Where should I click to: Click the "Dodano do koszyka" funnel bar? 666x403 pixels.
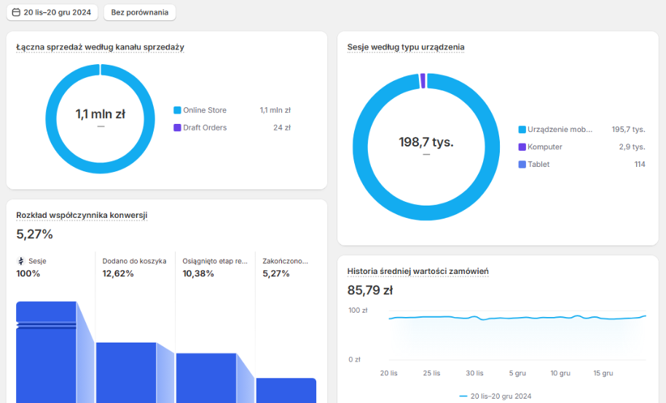[x=125, y=372]
